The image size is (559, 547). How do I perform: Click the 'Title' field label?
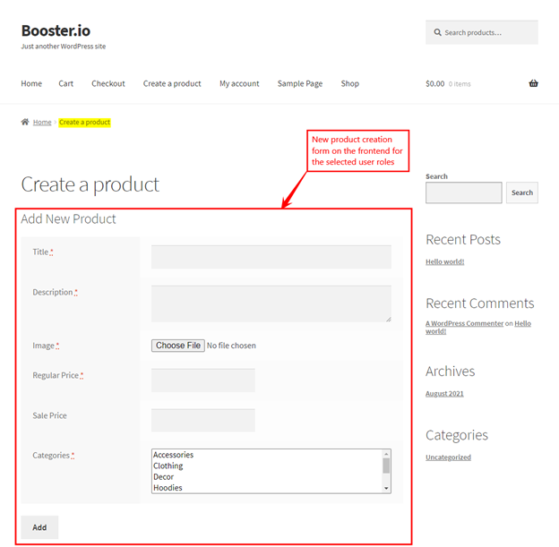coord(40,252)
